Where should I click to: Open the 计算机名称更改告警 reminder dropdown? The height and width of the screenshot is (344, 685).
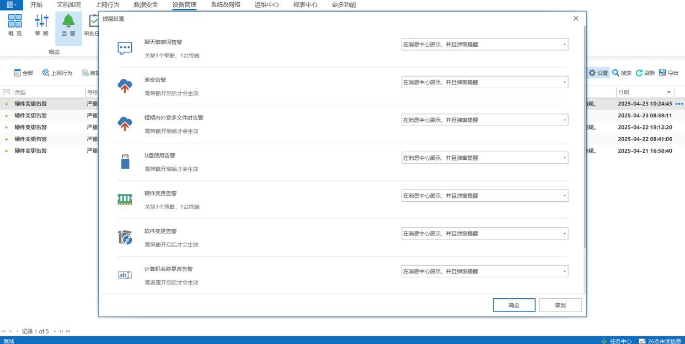point(485,271)
